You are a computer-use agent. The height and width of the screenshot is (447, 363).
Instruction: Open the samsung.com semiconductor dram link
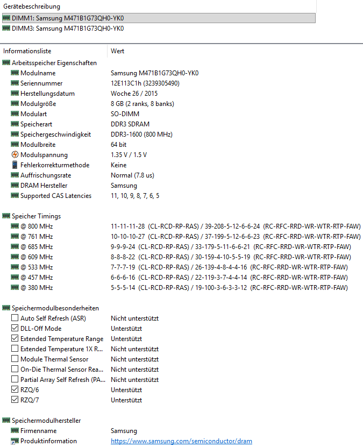181,441
